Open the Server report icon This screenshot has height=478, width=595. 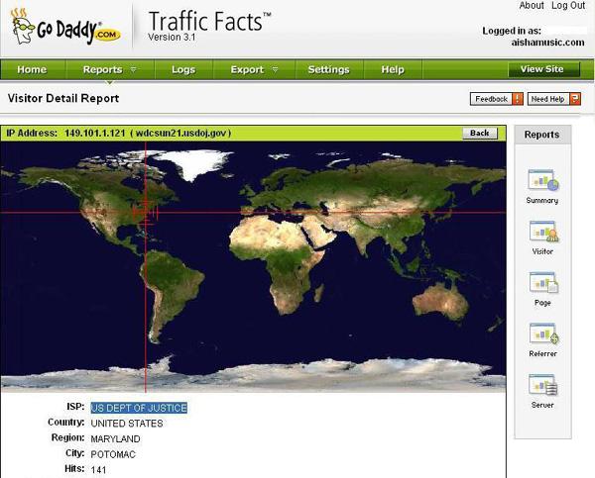pos(542,384)
